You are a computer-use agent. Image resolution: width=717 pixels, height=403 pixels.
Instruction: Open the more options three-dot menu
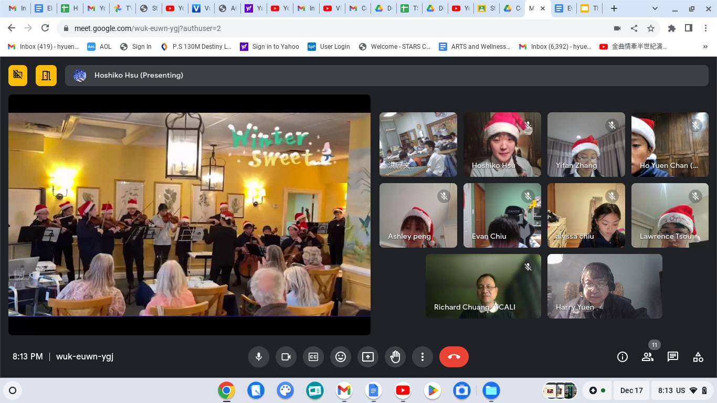(x=423, y=357)
